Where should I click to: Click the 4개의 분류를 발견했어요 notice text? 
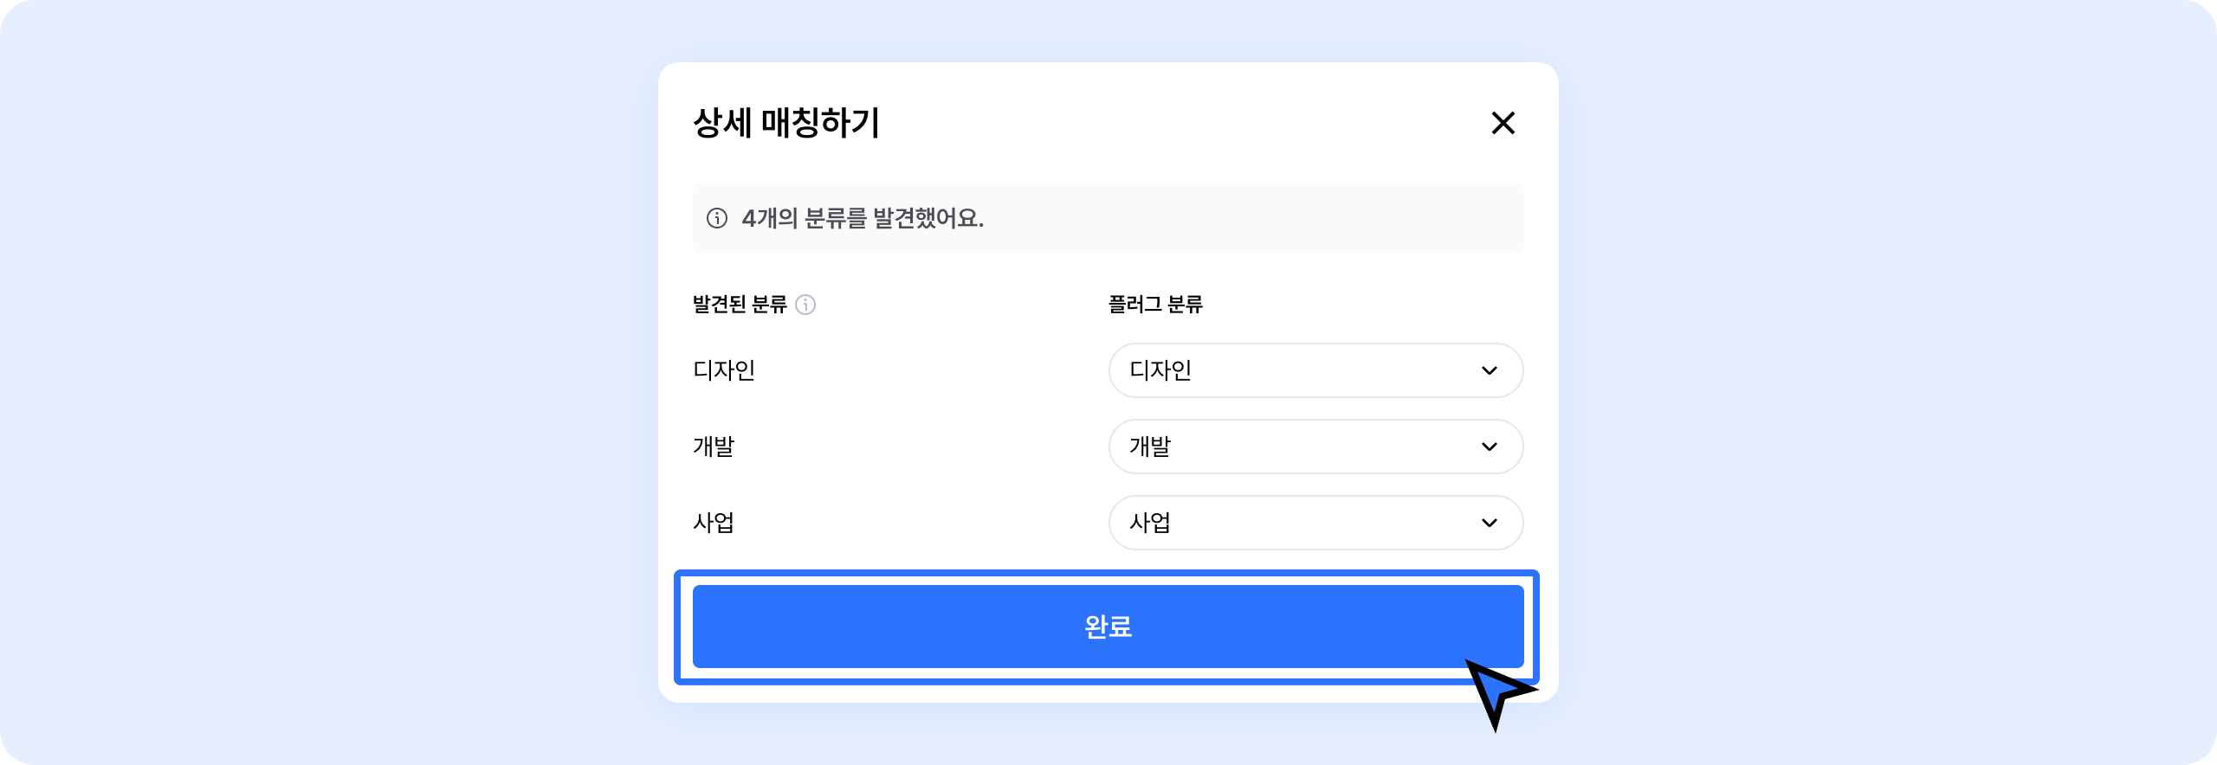863,218
